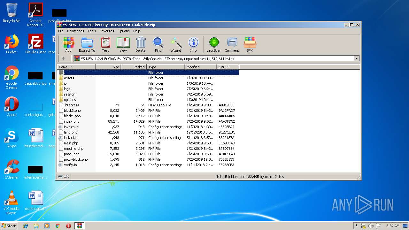This screenshot has width=409, height=230.
Task: Select the logs folder
Action: pyautogui.click(x=148, y=89)
